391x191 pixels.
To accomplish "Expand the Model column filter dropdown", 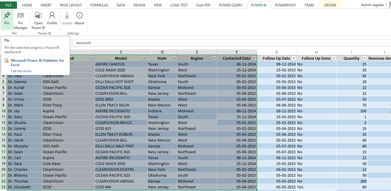I will [144, 58].
